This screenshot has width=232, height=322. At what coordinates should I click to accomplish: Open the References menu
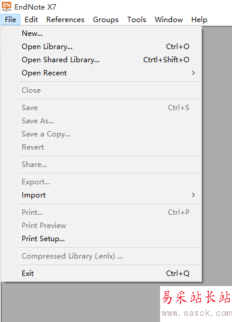(x=65, y=20)
